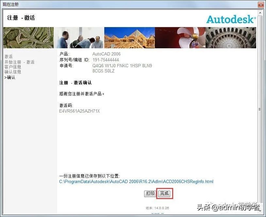The image size is (266, 217).
Task: Click the wooden house framing banner image
Action: pos(129,37)
